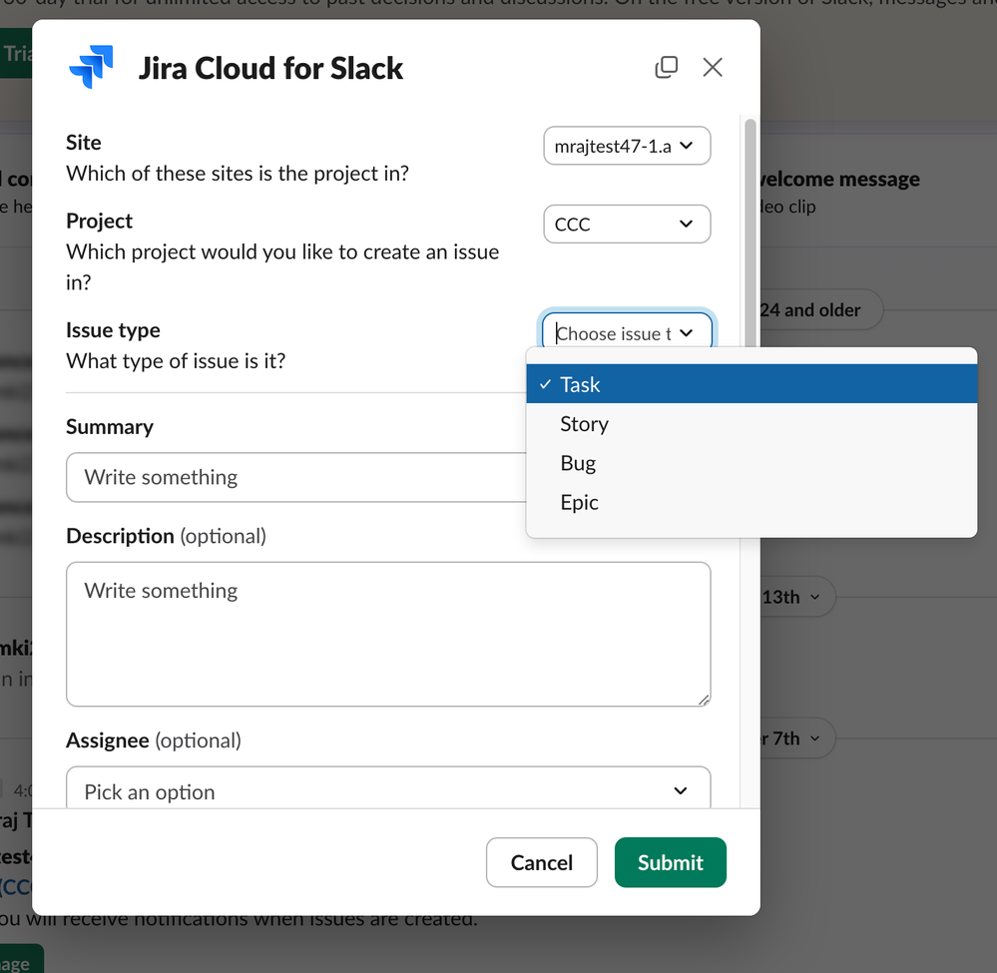Screen dimensions: 997x973
Task: Click the Description resize handle corner
Action: coord(704,701)
